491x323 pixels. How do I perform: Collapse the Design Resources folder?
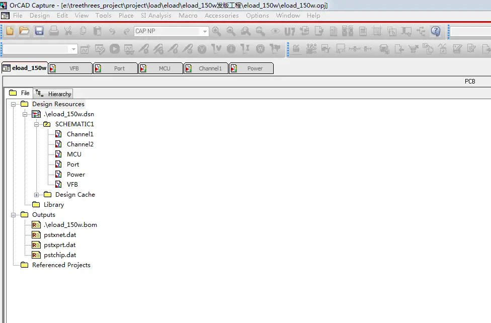pyautogui.click(x=13, y=104)
